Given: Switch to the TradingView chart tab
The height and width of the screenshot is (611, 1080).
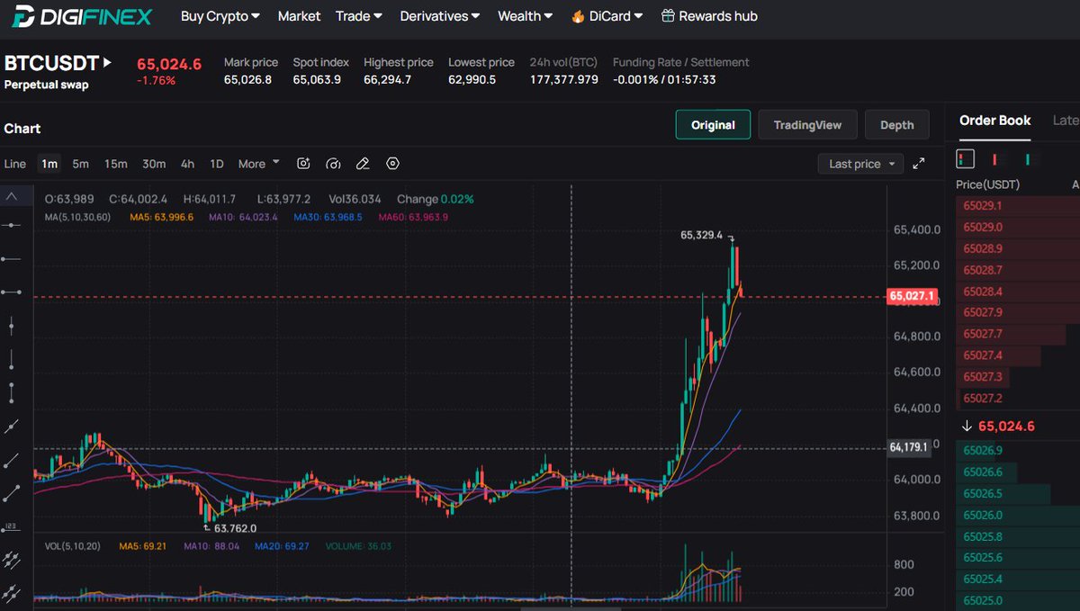Looking at the screenshot, I should [807, 125].
